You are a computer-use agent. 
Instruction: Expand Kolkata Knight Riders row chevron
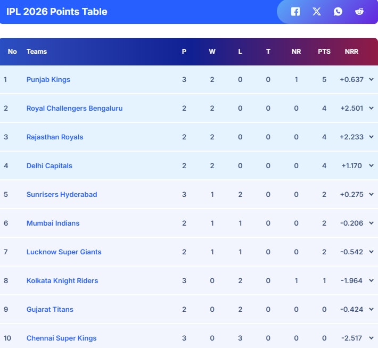371,280
